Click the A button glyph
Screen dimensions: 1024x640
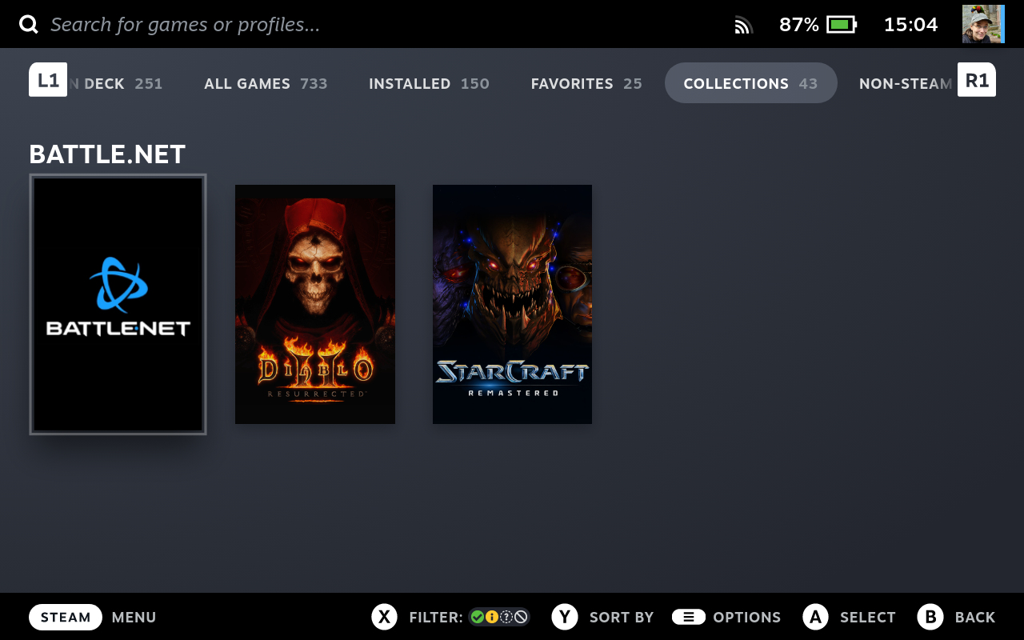click(815, 617)
